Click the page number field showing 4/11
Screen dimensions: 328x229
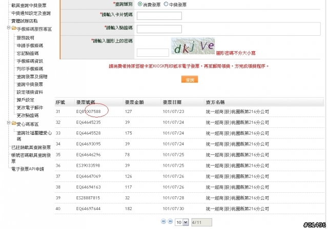pyautogui.click(x=201, y=222)
